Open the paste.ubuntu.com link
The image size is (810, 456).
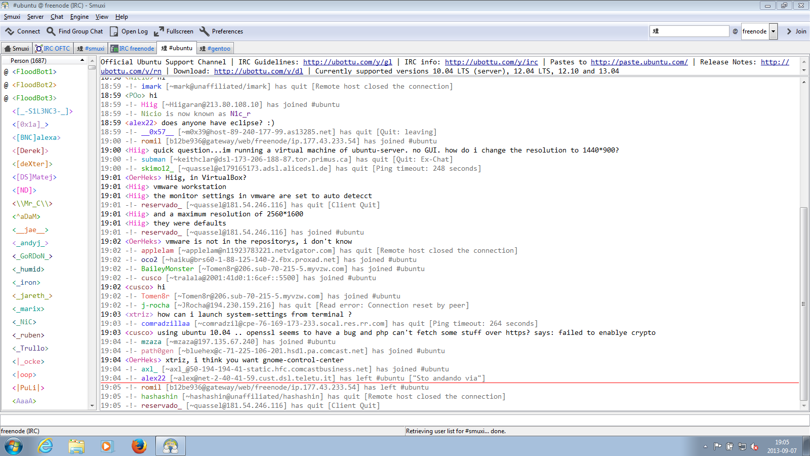(x=639, y=62)
